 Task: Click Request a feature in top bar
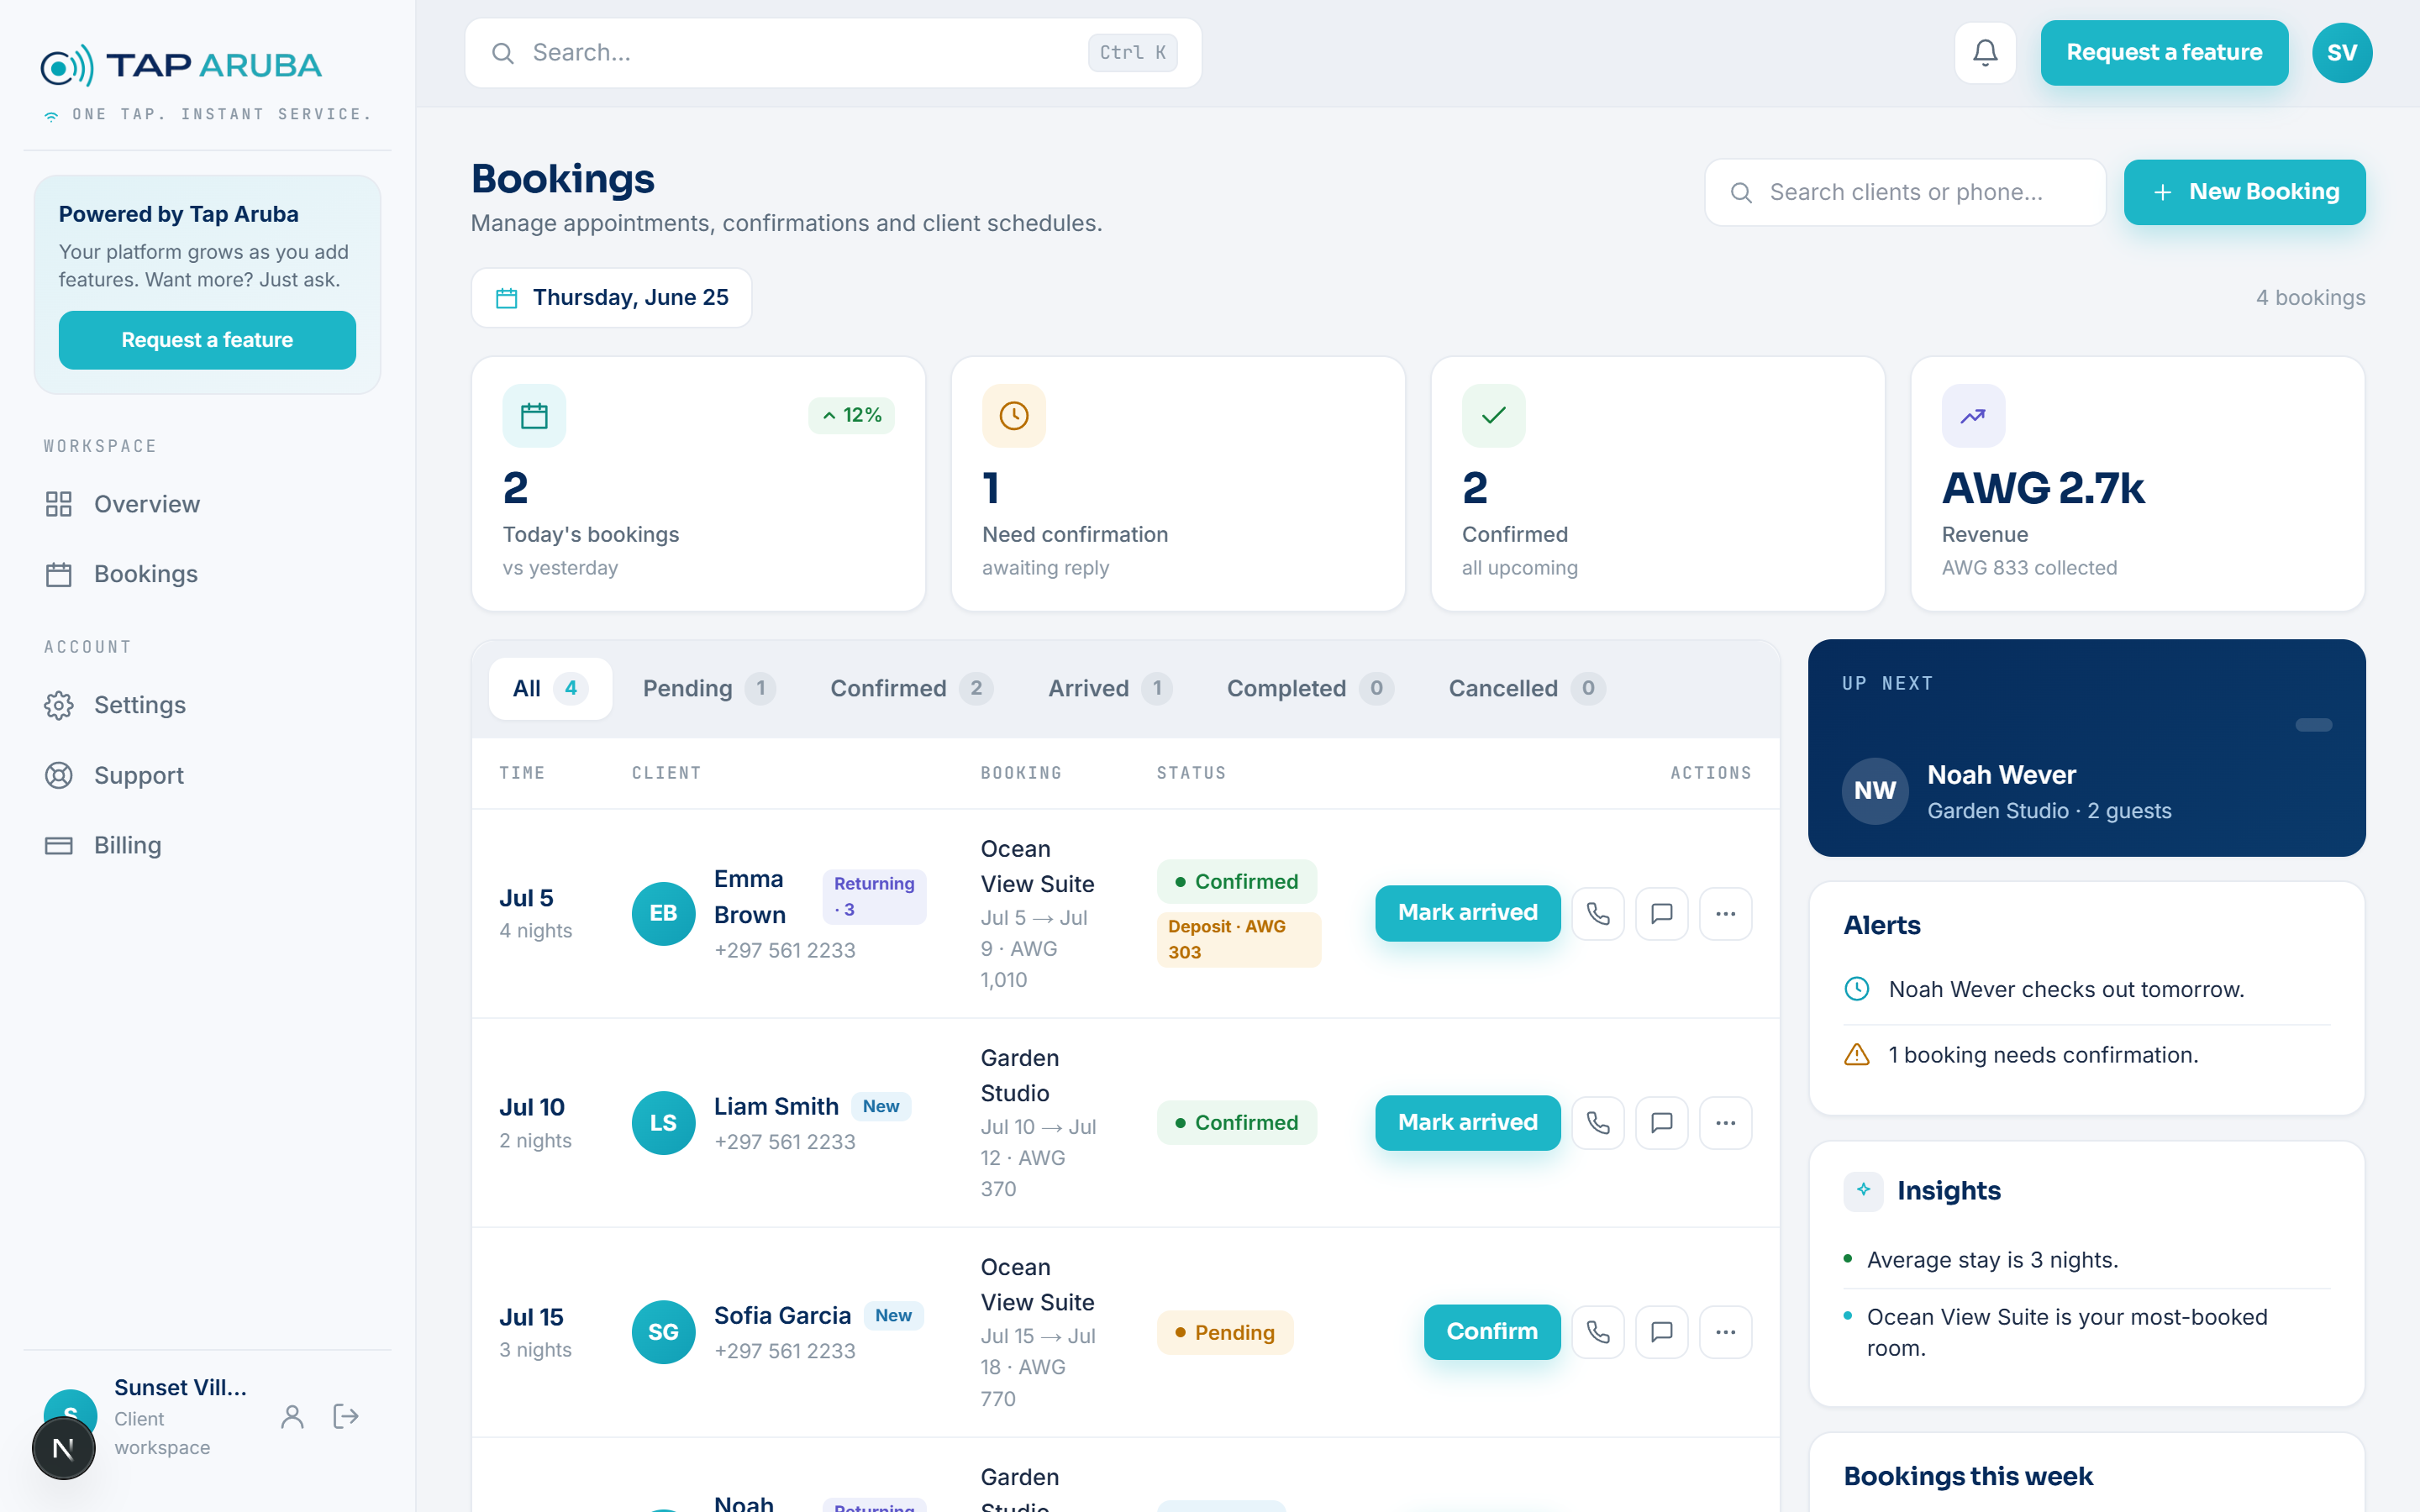coord(2164,53)
